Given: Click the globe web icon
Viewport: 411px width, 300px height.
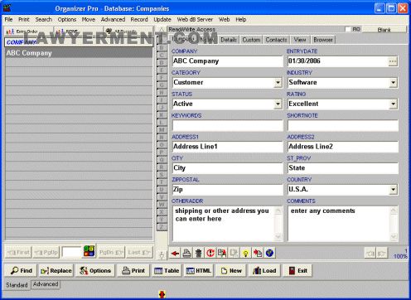Looking at the screenshot, I should (x=269, y=253).
